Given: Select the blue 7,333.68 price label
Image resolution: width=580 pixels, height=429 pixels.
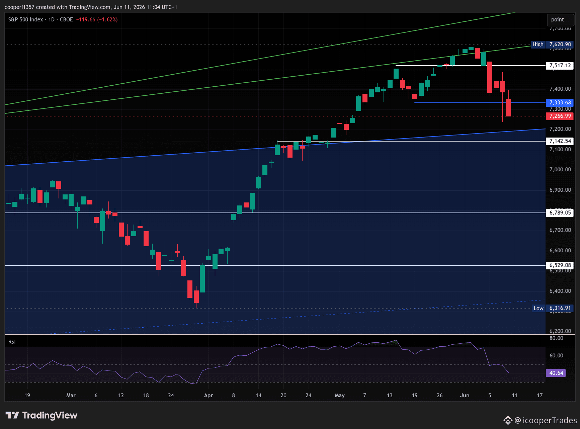Looking at the screenshot, I should tap(560, 103).
